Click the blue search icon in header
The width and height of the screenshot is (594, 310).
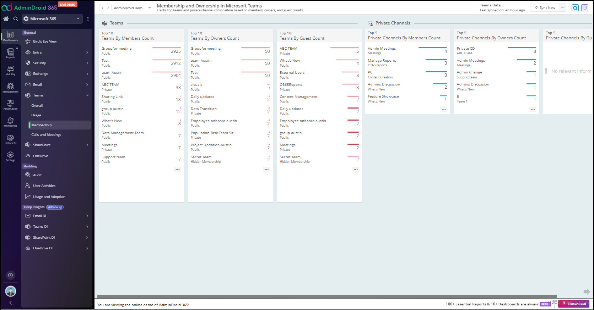pyautogui.click(x=575, y=8)
